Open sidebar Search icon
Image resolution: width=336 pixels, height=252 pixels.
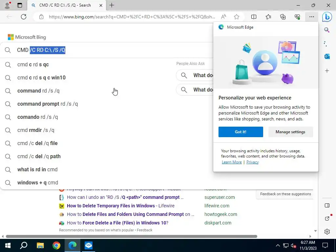pyautogui.click(x=327, y=30)
